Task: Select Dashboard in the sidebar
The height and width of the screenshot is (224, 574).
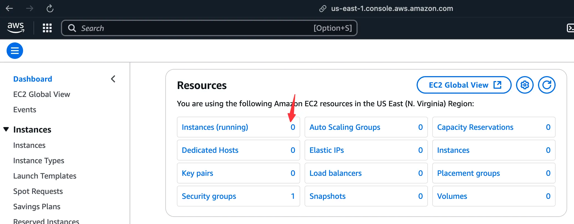Action: click(33, 79)
